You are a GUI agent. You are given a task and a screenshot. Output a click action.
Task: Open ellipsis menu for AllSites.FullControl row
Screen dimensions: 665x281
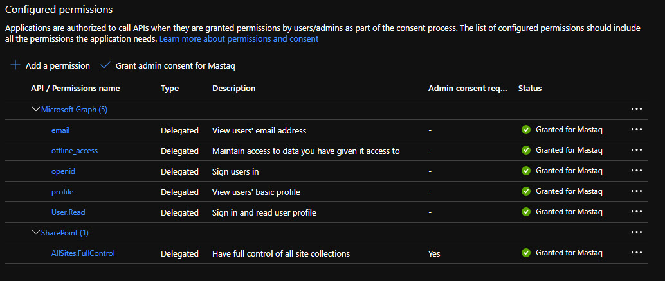coord(637,253)
